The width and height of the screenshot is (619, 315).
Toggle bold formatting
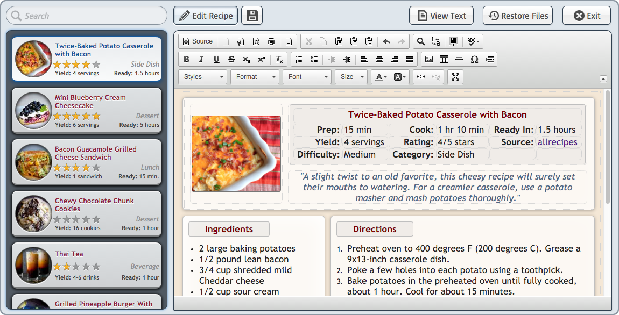click(186, 59)
